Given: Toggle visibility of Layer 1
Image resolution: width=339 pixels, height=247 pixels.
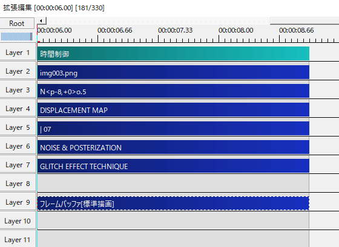Looking at the screenshot, I should click(x=18, y=53).
